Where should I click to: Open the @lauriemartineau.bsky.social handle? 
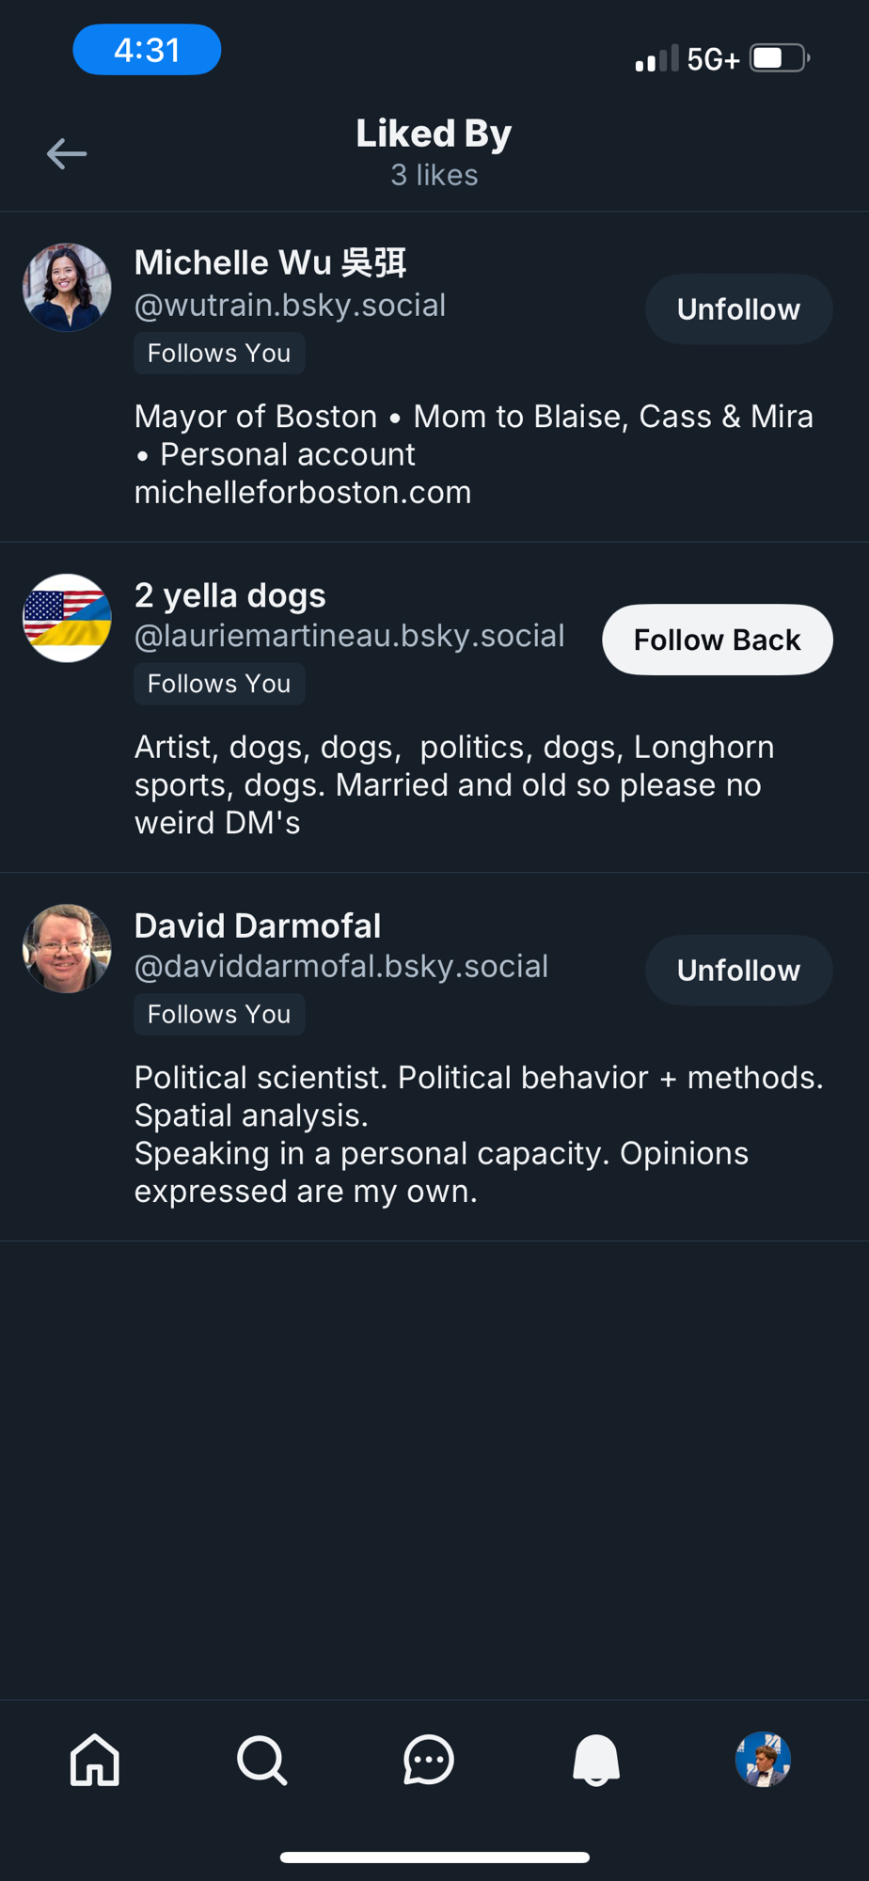click(x=350, y=636)
